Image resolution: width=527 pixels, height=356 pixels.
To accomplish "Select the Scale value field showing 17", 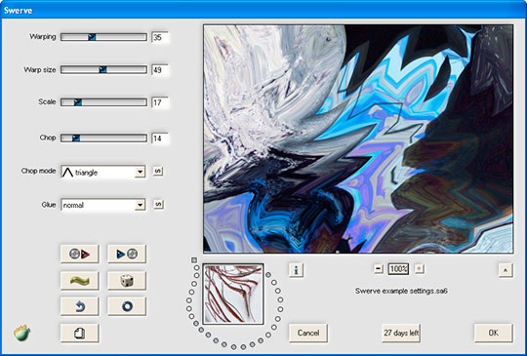I will 160,102.
